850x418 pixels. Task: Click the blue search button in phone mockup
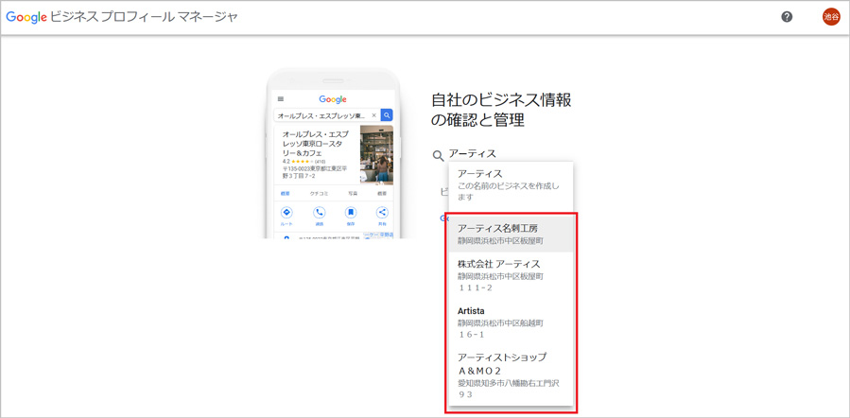(387, 115)
